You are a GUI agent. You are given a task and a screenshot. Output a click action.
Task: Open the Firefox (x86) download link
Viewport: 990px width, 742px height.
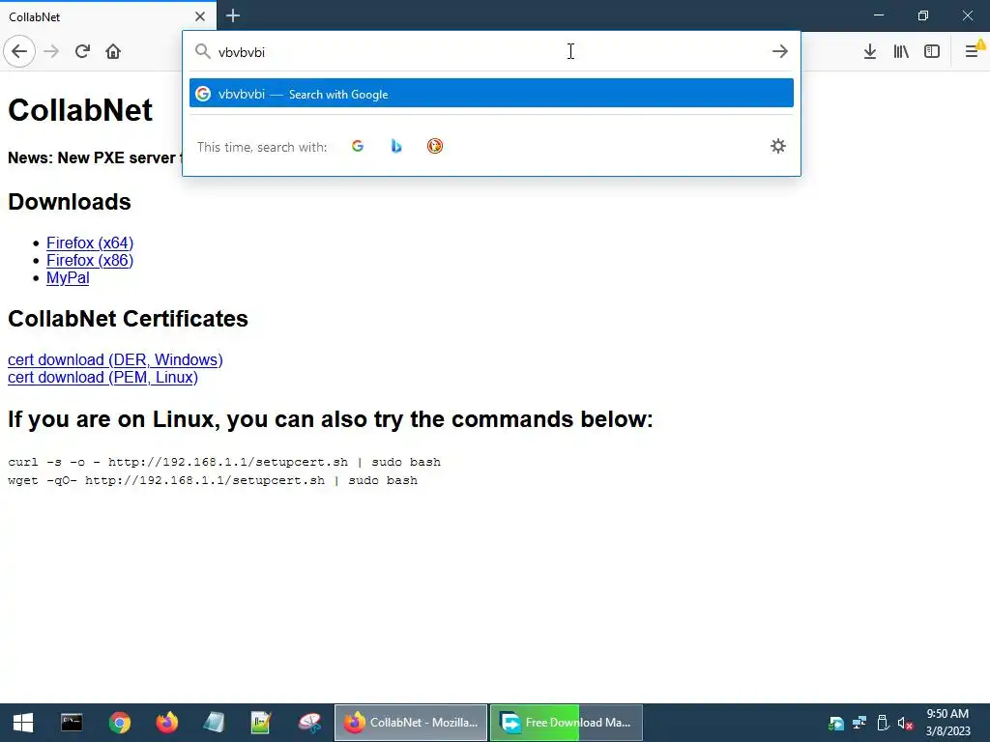(90, 261)
